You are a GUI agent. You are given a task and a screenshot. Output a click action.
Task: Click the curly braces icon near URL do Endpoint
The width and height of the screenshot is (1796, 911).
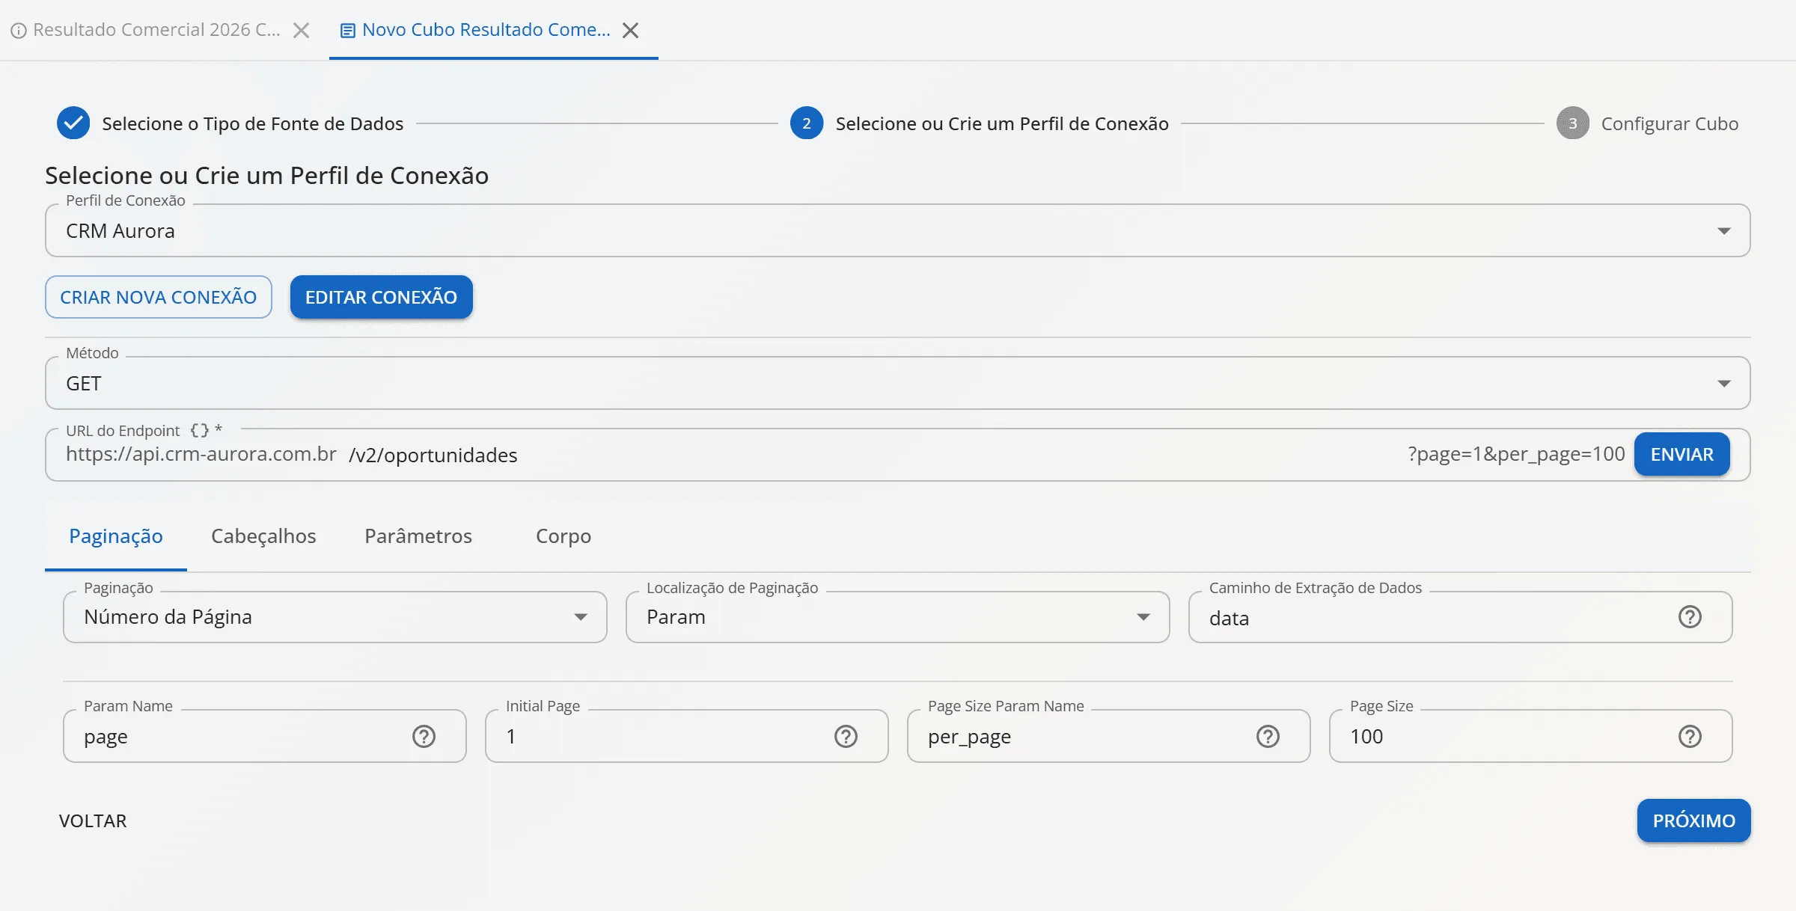click(x=200, y=430)
